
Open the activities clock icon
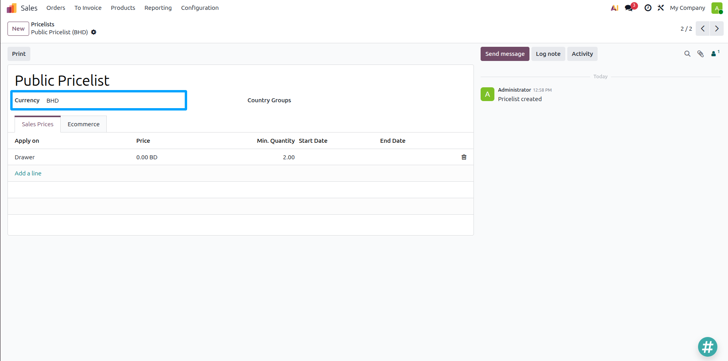click(x=648, y=8)
